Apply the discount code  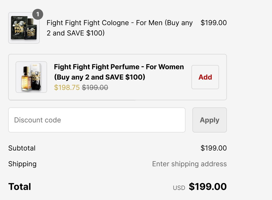(x=209, y=120)
